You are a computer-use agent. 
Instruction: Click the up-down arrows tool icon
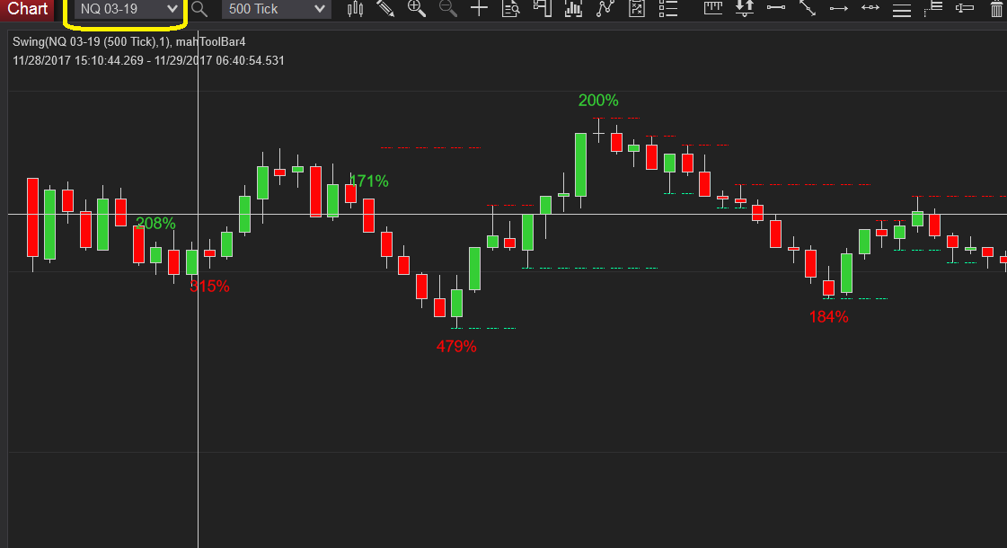tap(745, 8)
